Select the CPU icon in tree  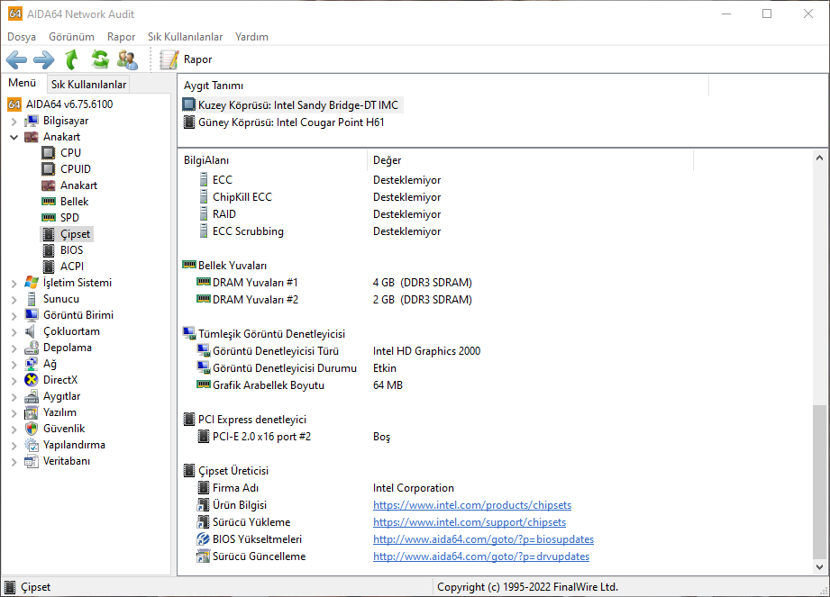pyautogui.click(x=48, y=153)
